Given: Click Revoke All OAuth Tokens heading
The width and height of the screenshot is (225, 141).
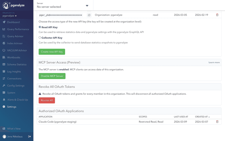Looking at the screenshot, I should (57, 87).
